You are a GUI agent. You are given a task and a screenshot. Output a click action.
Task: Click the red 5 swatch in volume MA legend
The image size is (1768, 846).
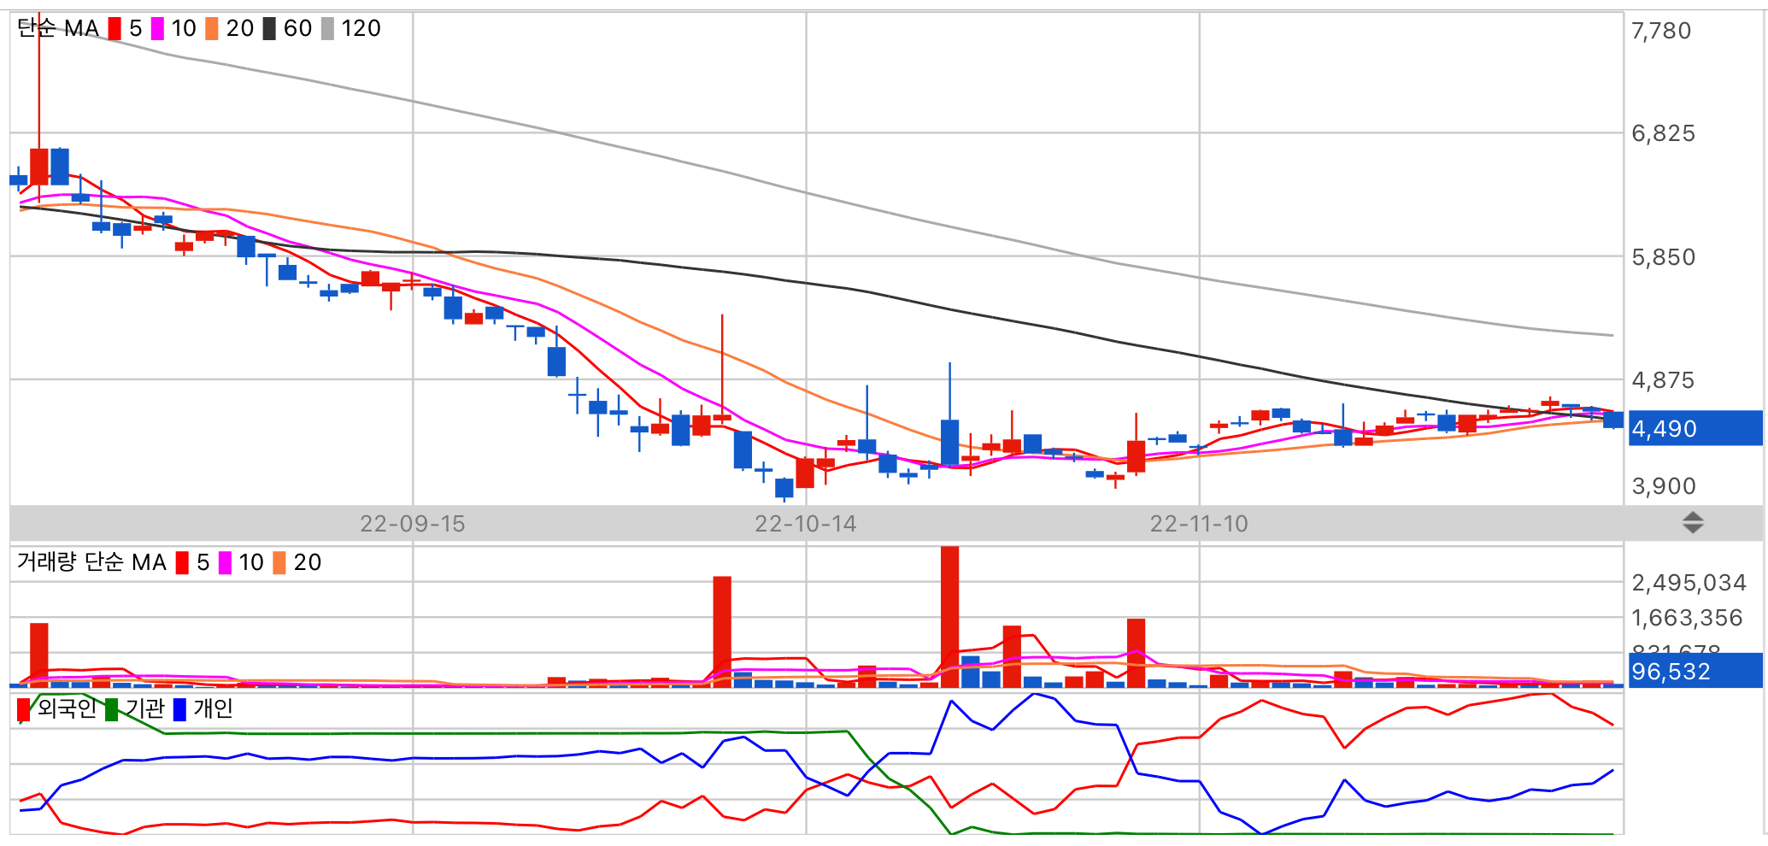tap(182, 563)
